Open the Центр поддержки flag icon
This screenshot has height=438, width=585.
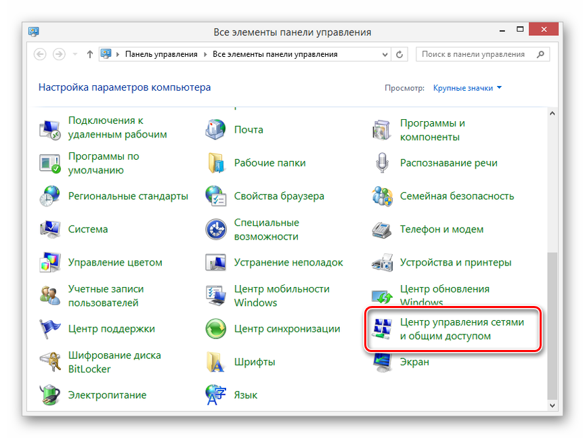pyautogui.click(x=49, y=329)
